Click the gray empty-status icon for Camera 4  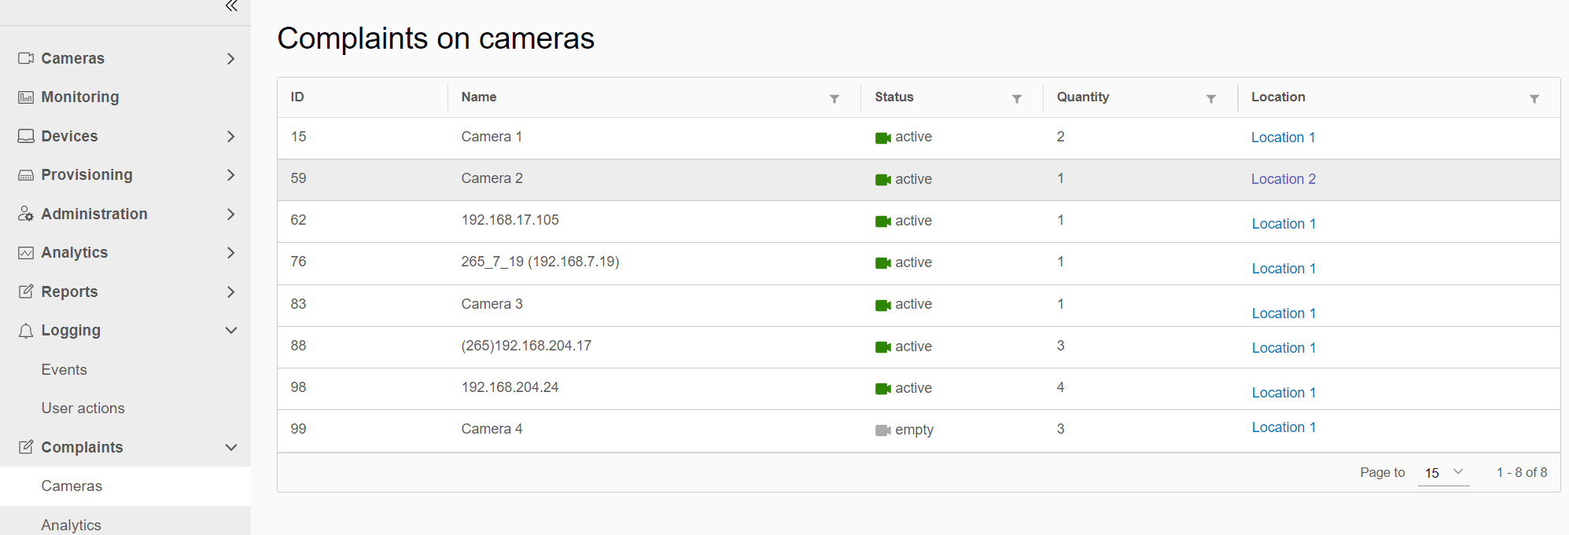pyautogui.click(x=882, y=431)
